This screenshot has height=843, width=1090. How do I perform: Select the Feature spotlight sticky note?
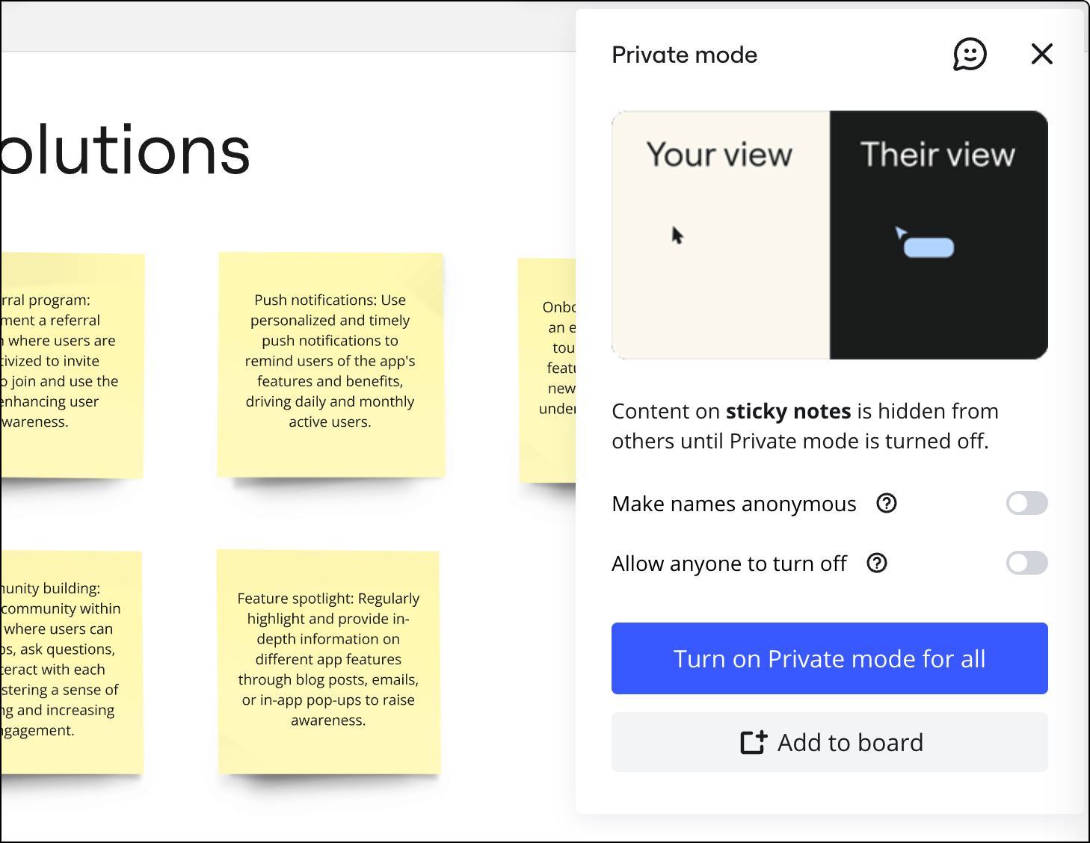pos(328,661)
